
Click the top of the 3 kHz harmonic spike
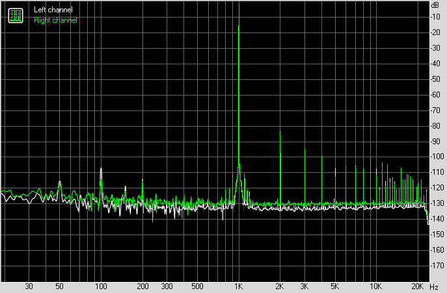pos(305,149)
